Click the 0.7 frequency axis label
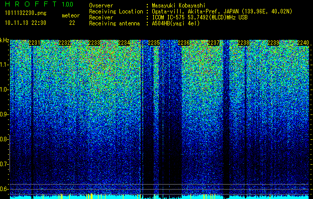The image size is (313, 199). (3, 164)
